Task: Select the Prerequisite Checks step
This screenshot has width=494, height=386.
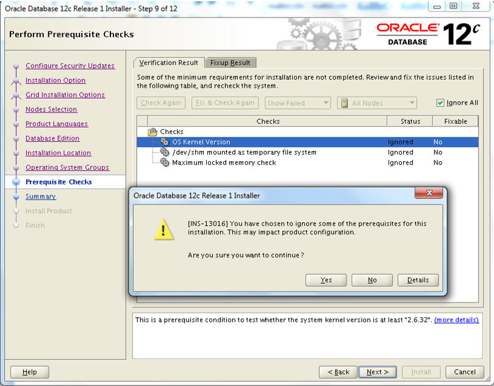Action: pos(59,182)
